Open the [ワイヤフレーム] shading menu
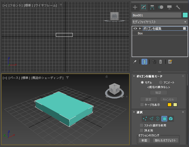Image resolution: width=189 pixels, height=147 pixels. click(x=45, y=5)
